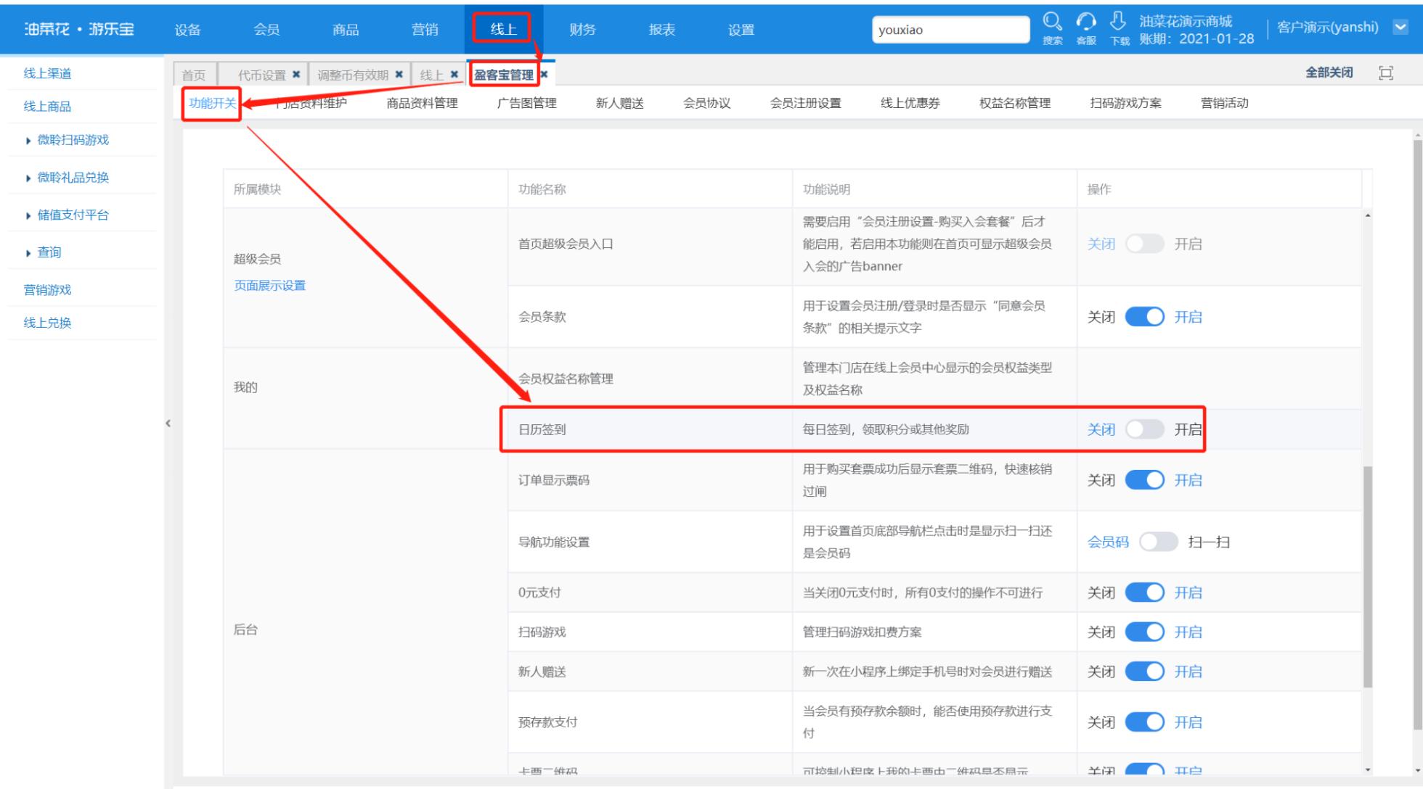Open 商品 top menu
The height and width of the screenshot is (789, 1423).
pos(346,30)
